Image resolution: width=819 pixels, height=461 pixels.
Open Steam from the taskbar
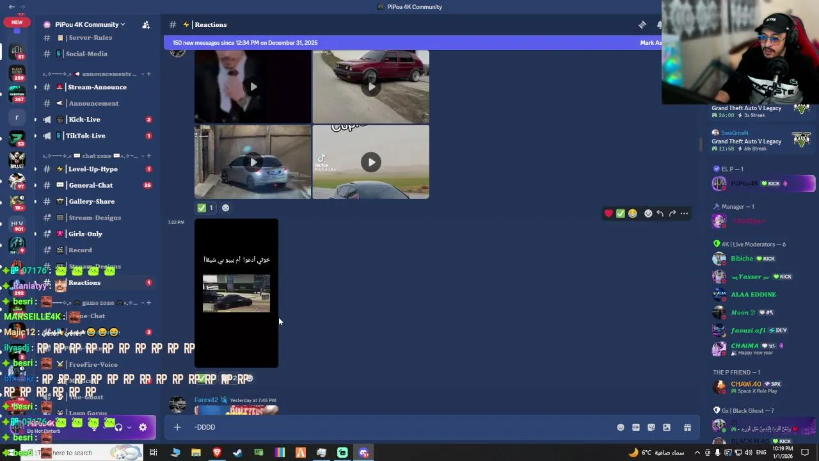coord(237,453)
